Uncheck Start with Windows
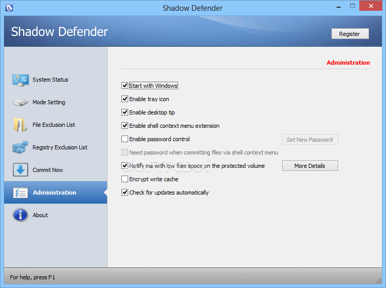 click(125, 85)
